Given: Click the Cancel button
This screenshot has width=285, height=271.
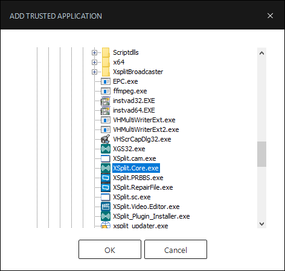Looking at the screenshot, I should point(176,249).
